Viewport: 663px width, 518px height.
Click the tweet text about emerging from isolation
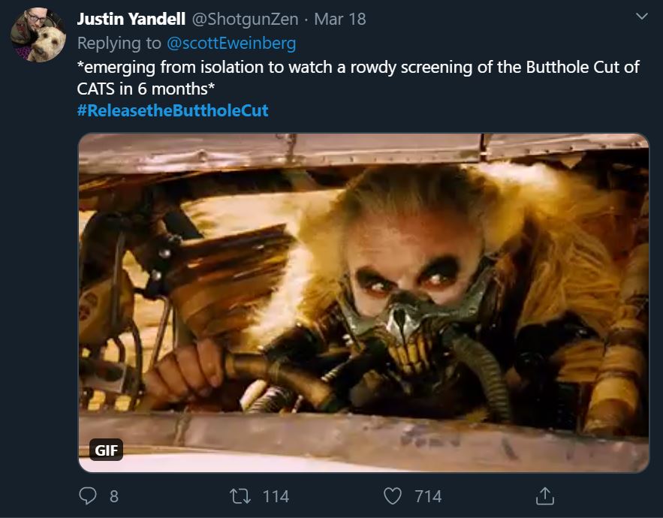point(358,67)
